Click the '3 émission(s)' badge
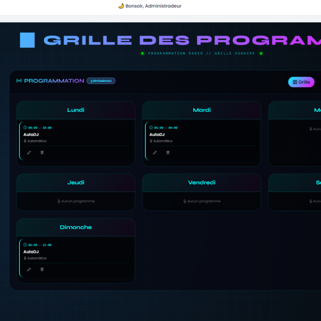321x321 pixels. (101, 81)
